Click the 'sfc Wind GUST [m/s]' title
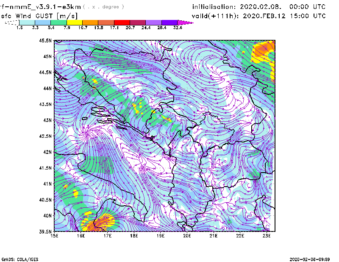This screenshot has width=339, height=262. 39,16
